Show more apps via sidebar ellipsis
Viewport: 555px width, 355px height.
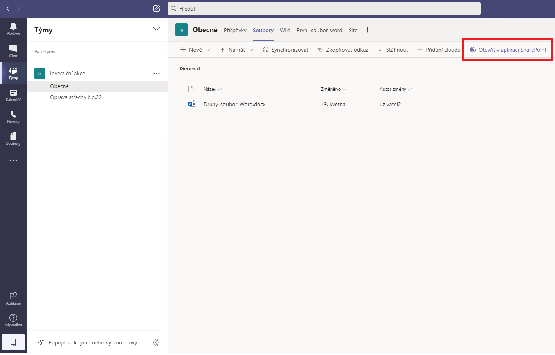(13, 160)
